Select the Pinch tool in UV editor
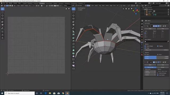The image size is (170, 95). 2,38
